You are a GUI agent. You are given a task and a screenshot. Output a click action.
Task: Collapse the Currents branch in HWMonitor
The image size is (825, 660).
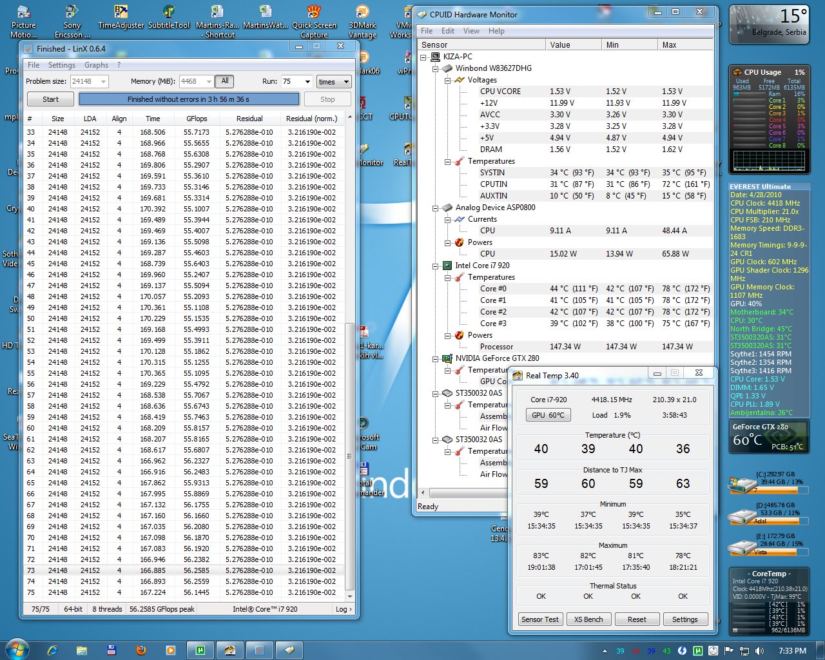tap(447, 219)
